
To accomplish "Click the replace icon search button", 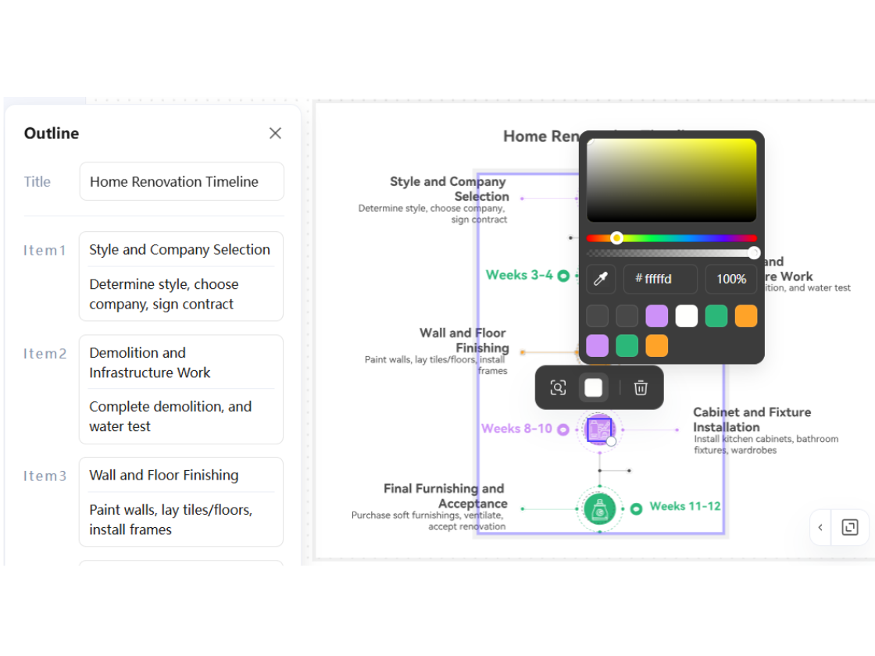I will [558, 388].
